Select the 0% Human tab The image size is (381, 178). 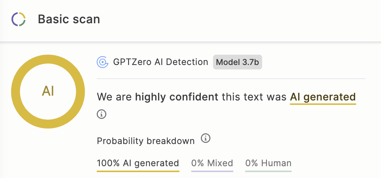[x=268, y=163]
